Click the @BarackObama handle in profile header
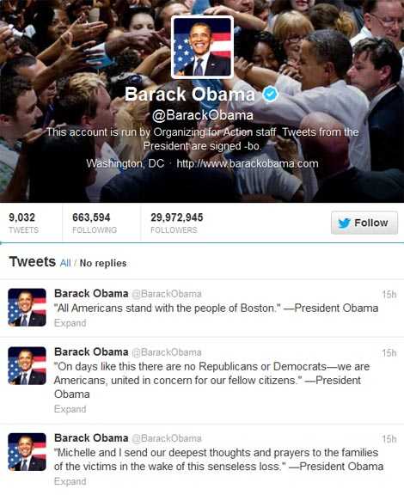The height and width of the screenshot is (495, 404). tap(203, 115)
